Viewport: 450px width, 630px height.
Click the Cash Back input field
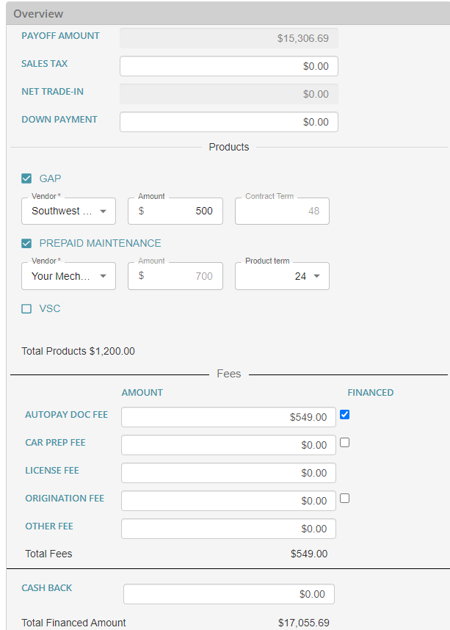point(228,593)
